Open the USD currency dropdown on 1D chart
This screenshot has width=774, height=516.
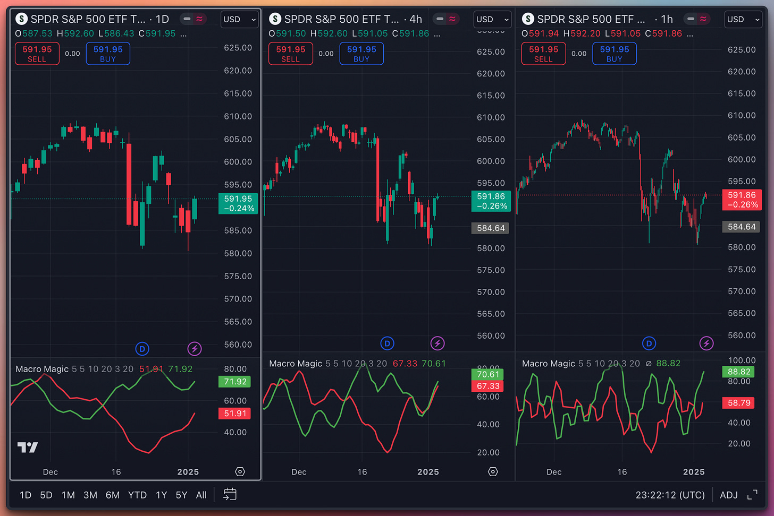pyautogui.click(x=239, y=19)
